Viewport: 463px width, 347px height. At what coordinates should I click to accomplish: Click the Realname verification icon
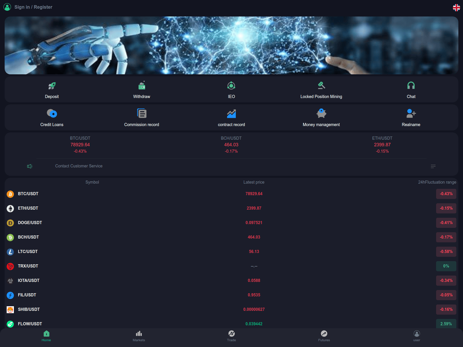pos(411,114)
